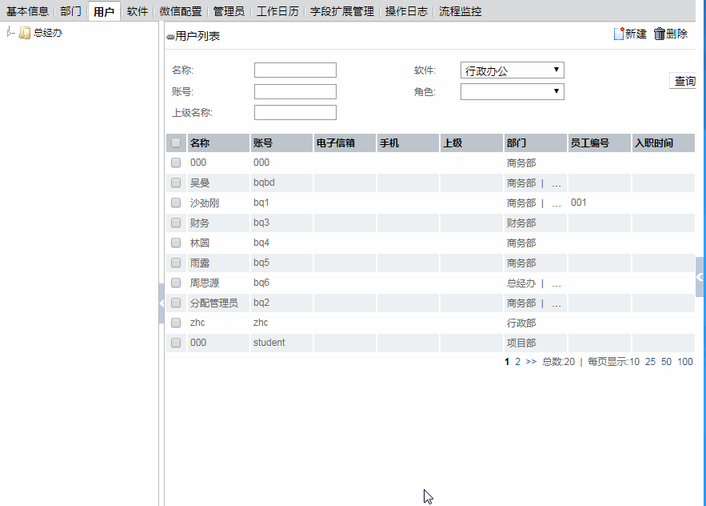Screen dimensions: 706x506
Task: Click the 新建 (new user) icon
Action: (618, 34)
